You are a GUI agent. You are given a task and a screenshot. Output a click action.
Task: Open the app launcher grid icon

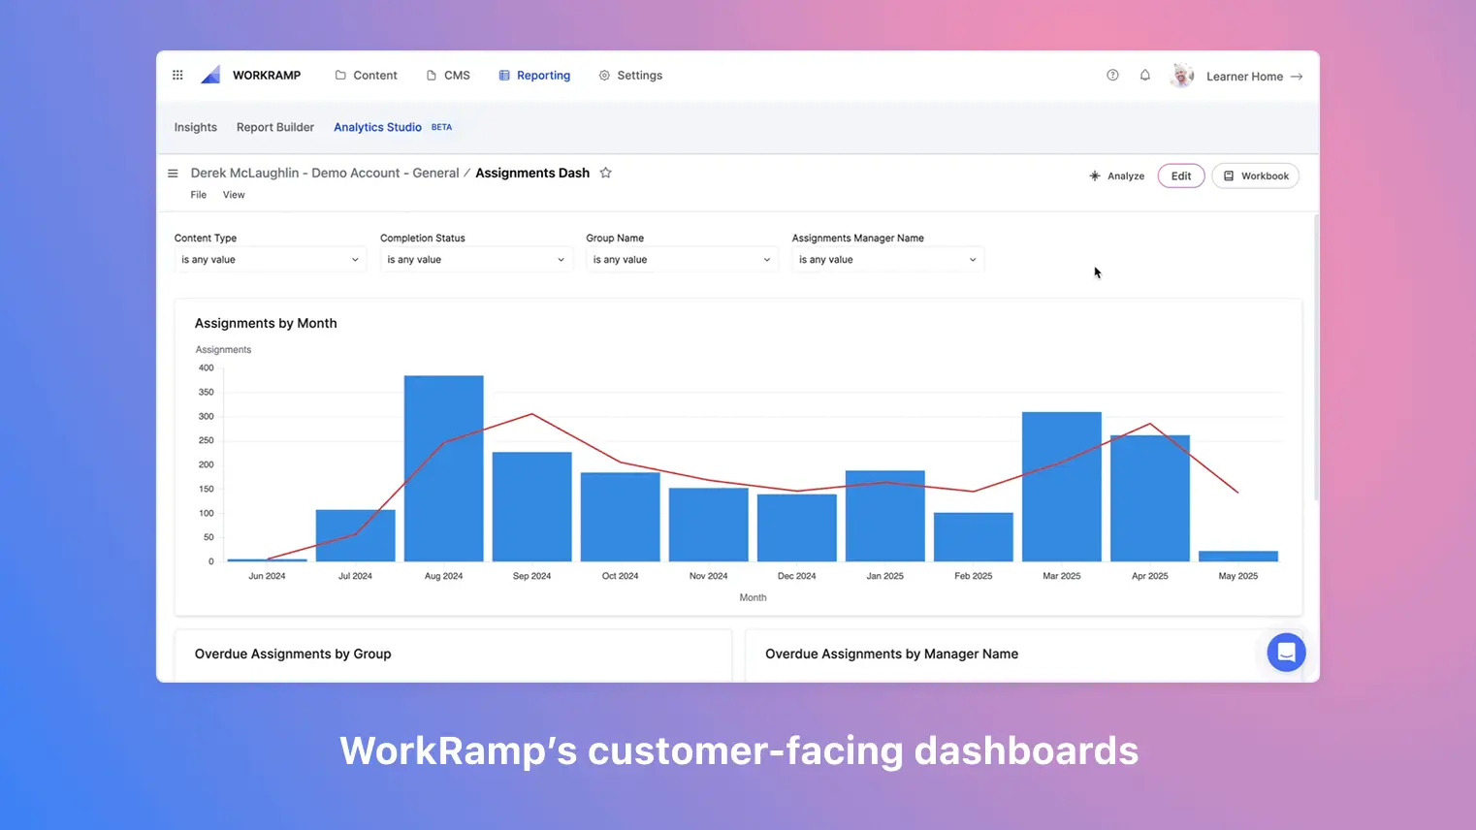pos(177,75)
